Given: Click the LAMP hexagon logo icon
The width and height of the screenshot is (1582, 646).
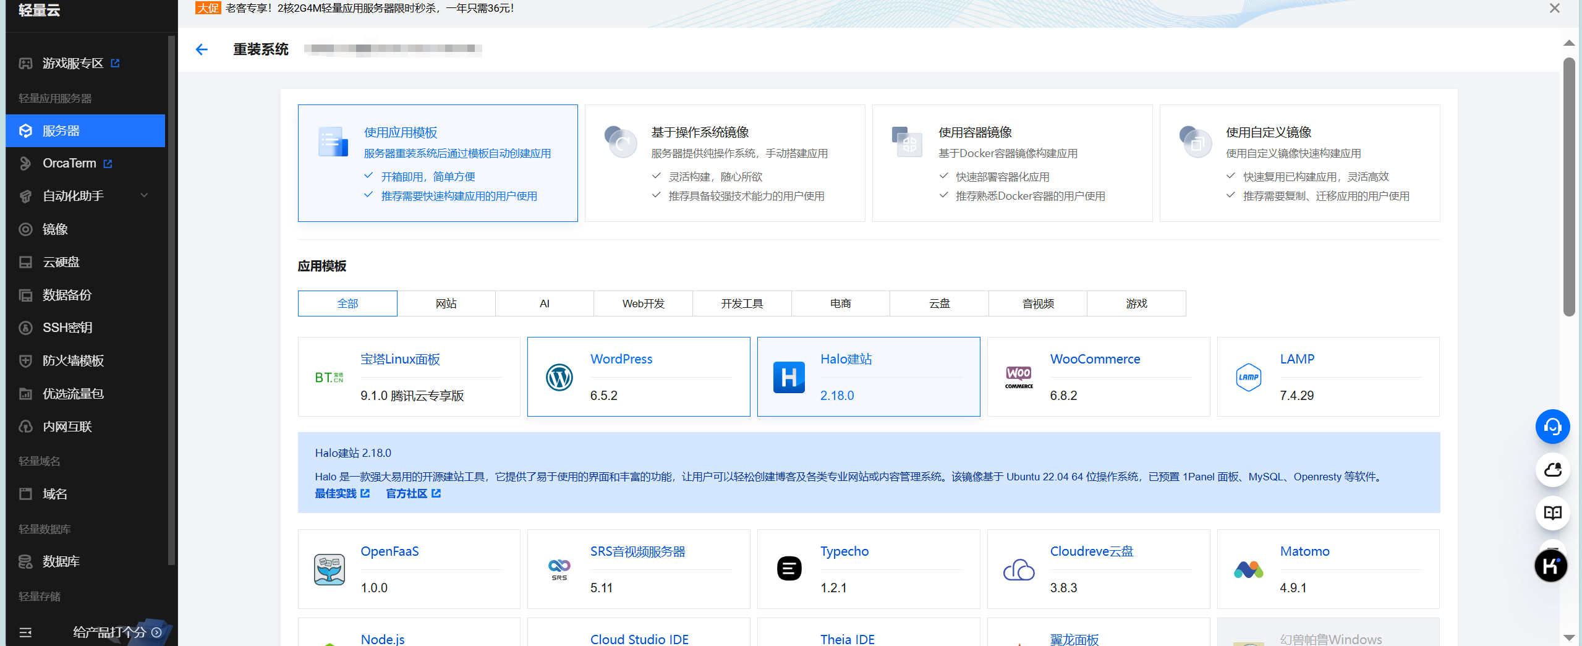Looking at the screenshot, I should click(1249, 377).
